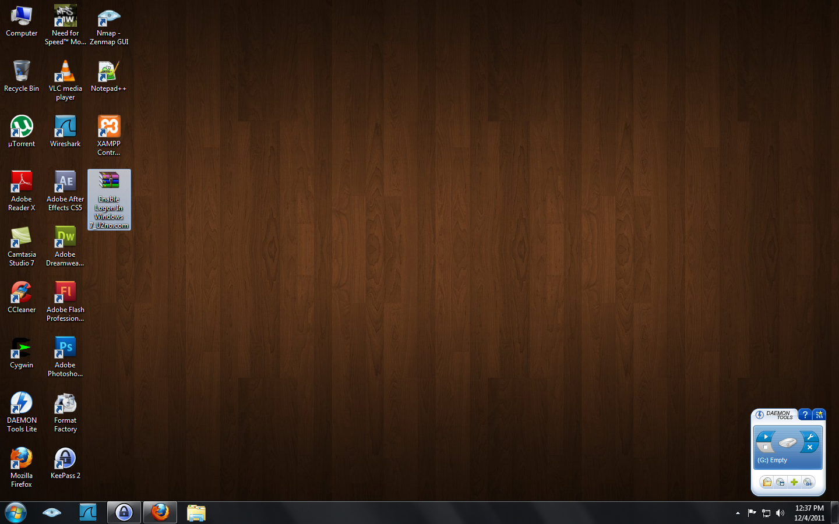Launch VLC media player

65,73
